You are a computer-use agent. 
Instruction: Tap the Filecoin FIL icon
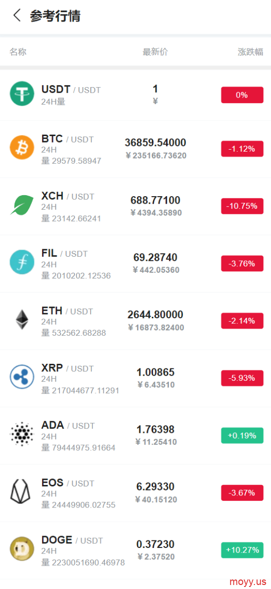pos(22,262)
